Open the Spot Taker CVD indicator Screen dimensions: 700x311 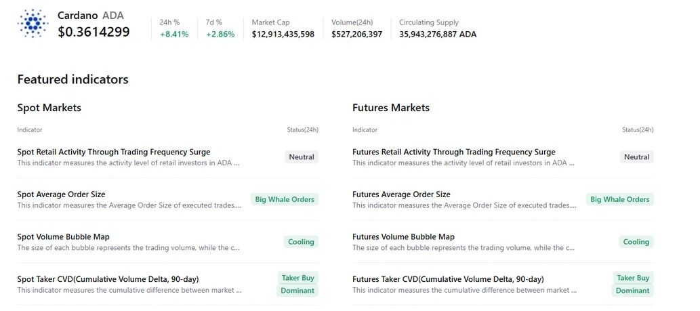pos(108,279)
